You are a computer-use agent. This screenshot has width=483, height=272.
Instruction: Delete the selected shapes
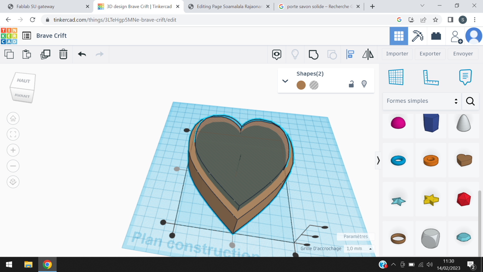[x=63, y=54]
